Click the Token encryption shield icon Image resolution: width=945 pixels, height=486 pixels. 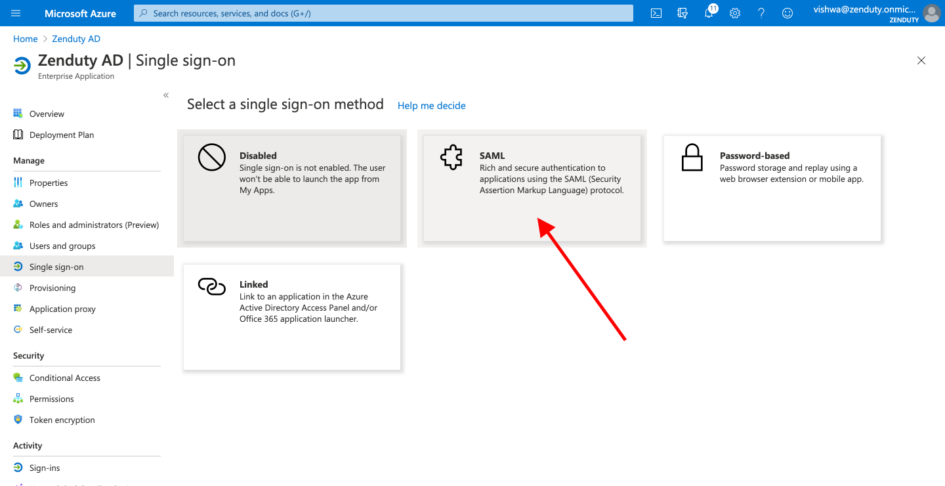point(18,420)
